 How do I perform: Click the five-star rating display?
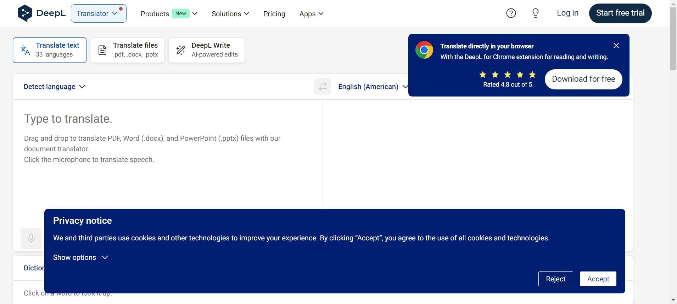507,75
